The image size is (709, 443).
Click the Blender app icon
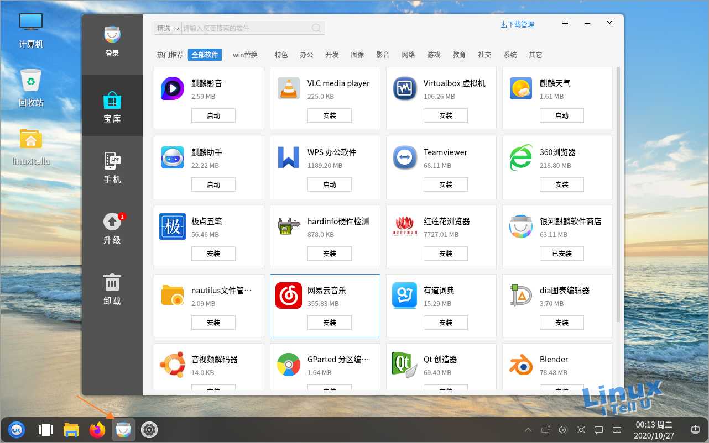[521, 365]
